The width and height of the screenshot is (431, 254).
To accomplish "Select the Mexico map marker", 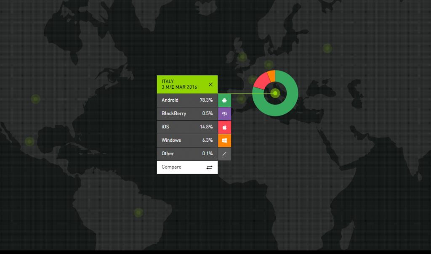I will tap(29, 141).
